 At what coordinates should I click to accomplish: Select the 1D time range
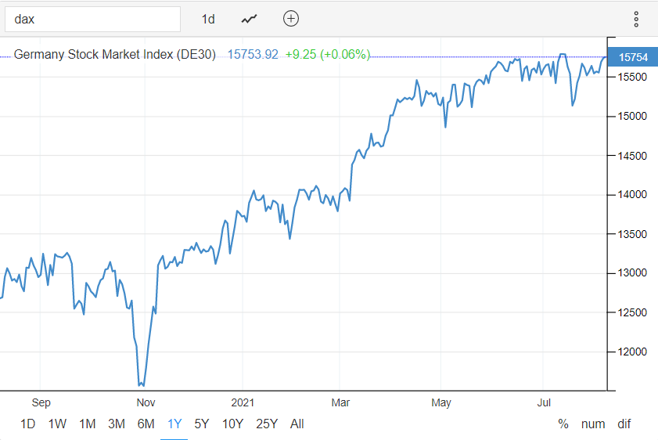27,424
